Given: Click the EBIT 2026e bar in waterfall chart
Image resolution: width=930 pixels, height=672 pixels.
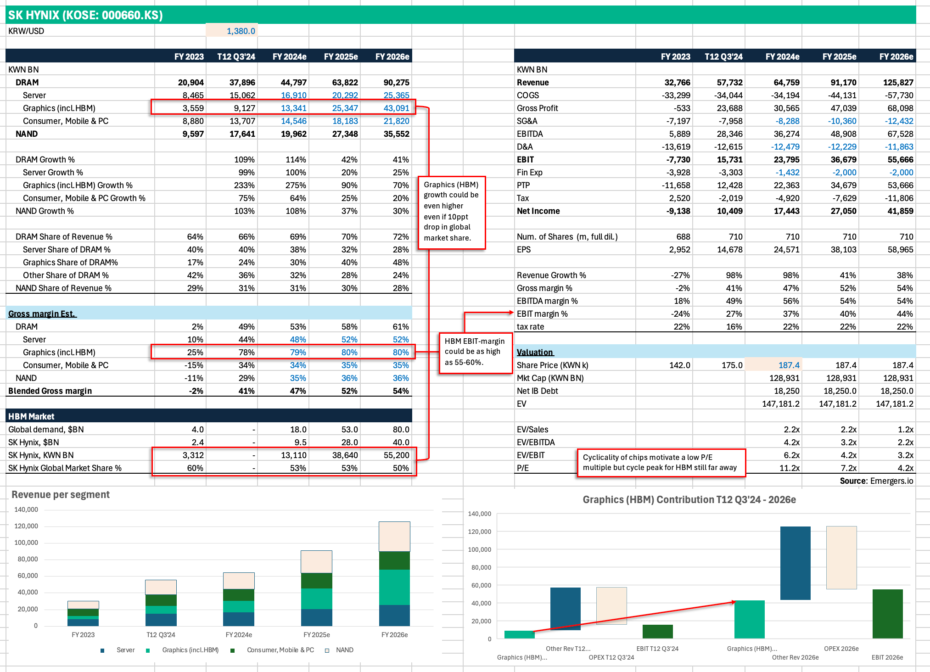Looking at the screenshot, I should [887, 613].
